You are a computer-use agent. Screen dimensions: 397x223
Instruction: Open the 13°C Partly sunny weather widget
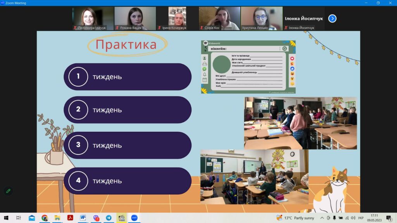295,218
